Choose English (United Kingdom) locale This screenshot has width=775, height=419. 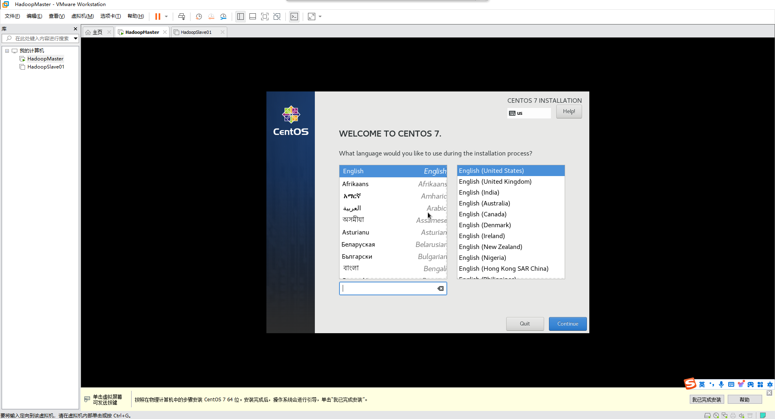point(511,182)
